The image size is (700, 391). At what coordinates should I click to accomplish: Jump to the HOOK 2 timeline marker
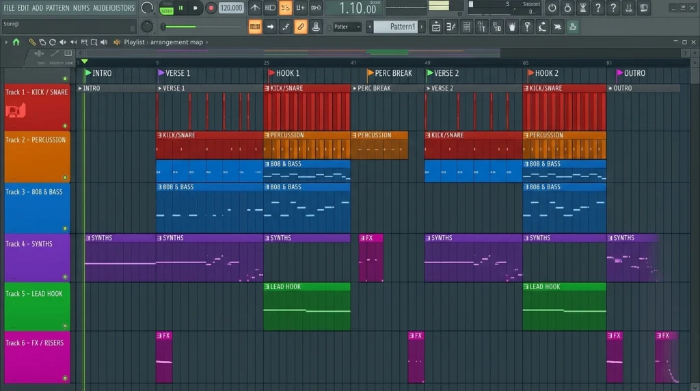point(542,73)
